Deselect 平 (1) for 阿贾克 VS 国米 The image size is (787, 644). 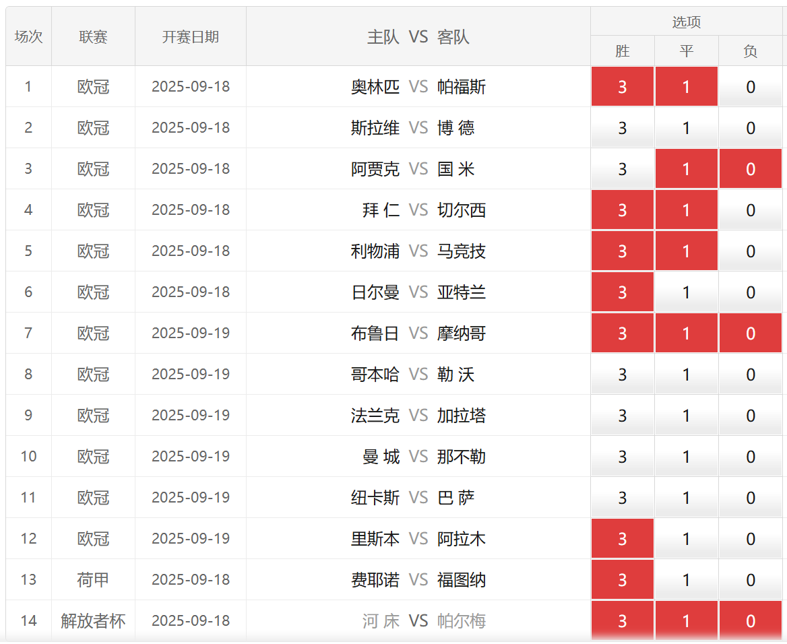[x=686, y=169]
